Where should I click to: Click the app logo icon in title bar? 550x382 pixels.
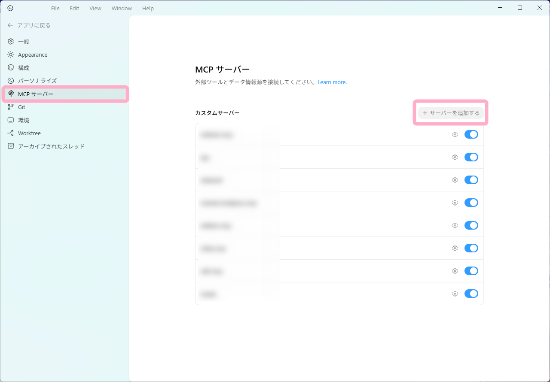11,8
